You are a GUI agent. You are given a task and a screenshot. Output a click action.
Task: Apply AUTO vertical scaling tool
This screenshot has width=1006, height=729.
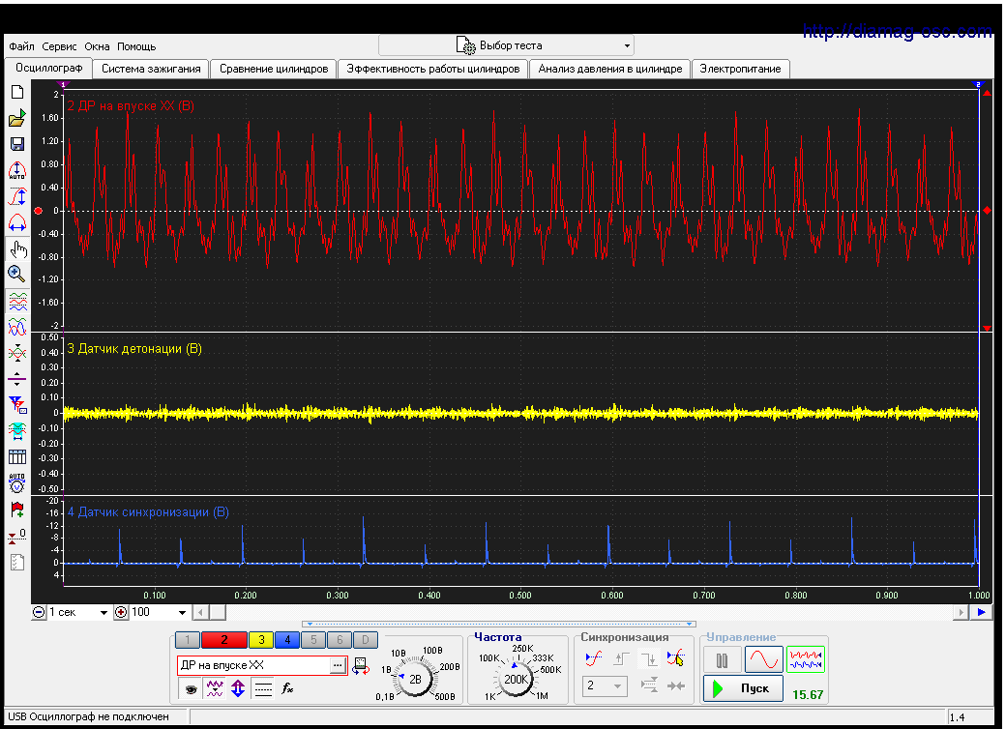coord(17,170)
